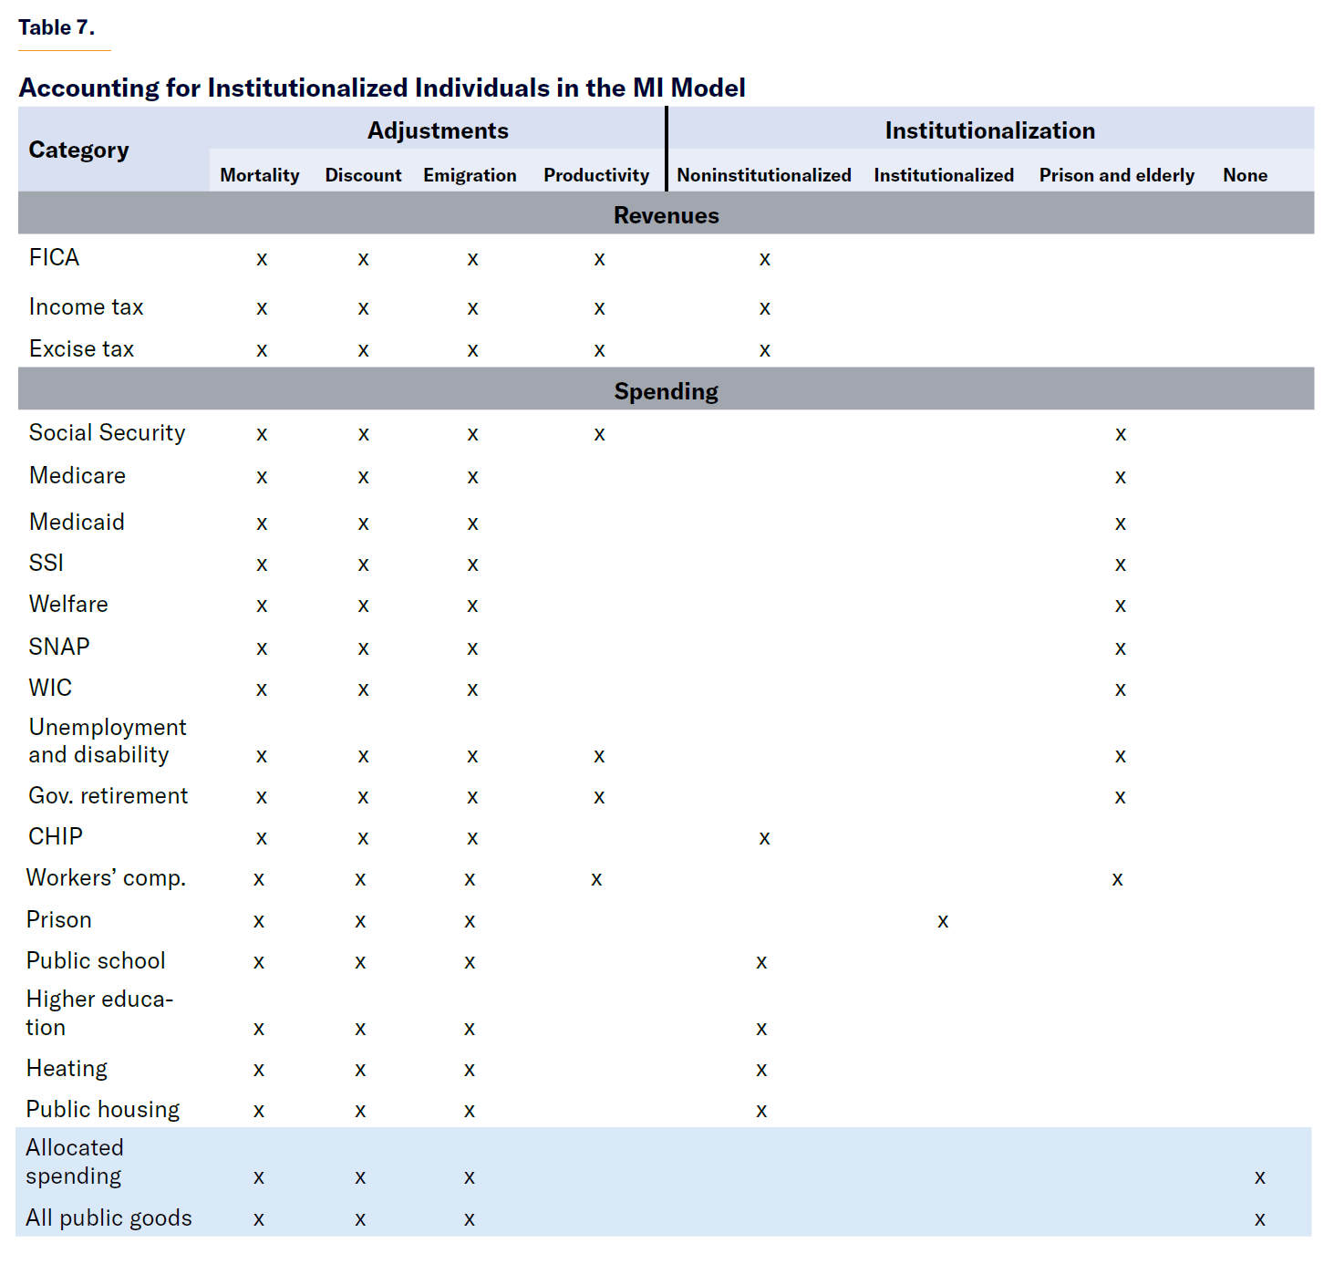
Task: Click the x in Prison row under Institutionalized
Action: [x=943, y=921]
